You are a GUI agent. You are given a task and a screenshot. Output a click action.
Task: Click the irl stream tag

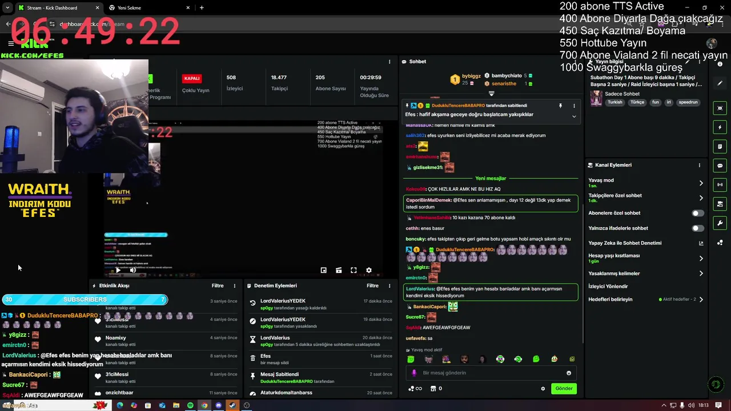coord(669,102)
